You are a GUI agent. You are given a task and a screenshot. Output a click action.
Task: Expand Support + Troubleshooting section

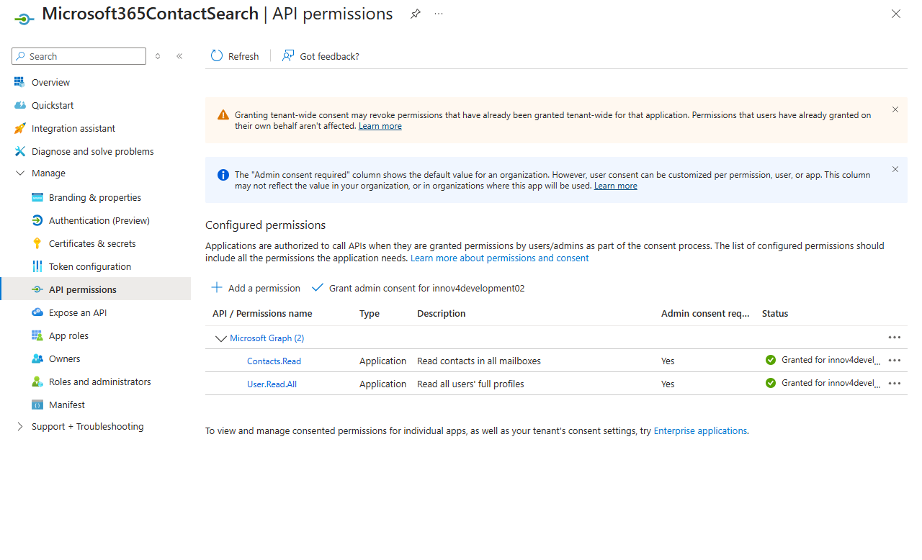20,426
